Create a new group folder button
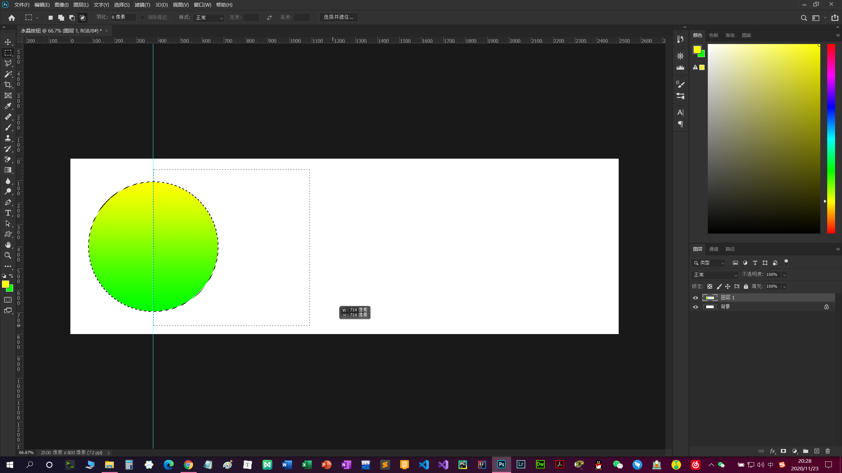This screenshot has width=842, height=473. [805, 451]
